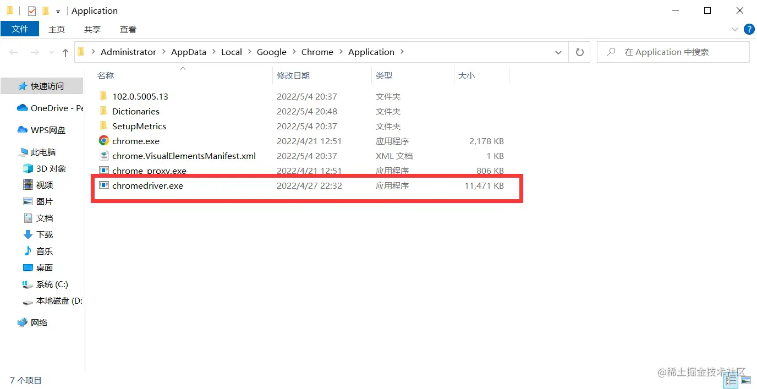The height and width of the screenshot is (389, 757).
Task: Click the Dictionaries folder name
Action: 136,111
